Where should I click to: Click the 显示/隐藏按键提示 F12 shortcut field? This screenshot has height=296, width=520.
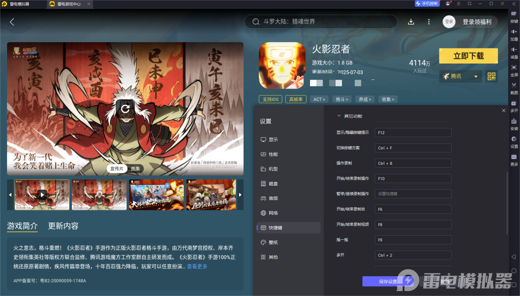[x=413, y=132]
